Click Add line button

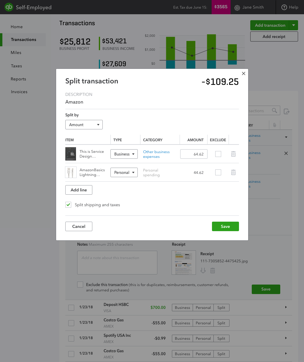[x=79, y=190]
